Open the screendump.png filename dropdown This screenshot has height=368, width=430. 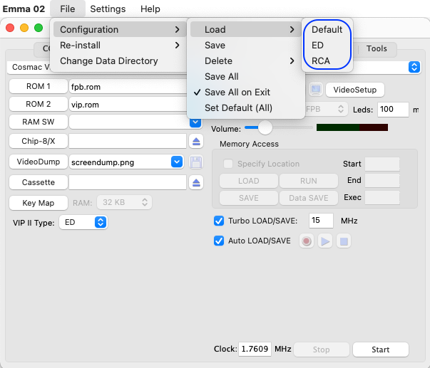pyautogui.click(x=177, y=162)
